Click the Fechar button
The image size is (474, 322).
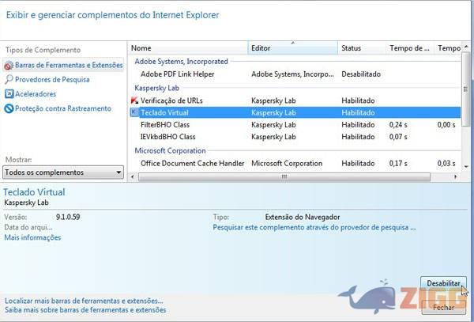[x=443, y=308]
